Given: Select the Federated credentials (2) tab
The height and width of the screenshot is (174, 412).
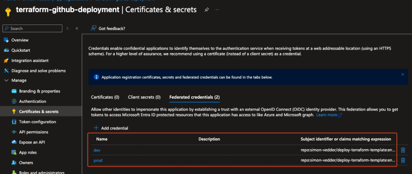Looking at the screenshot, I should (194, 97).
